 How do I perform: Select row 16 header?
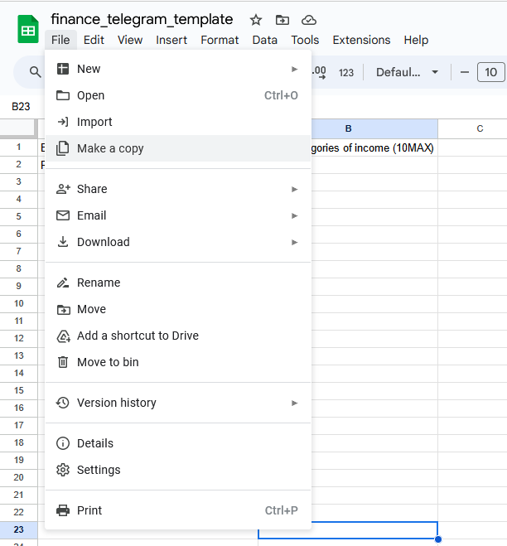tap(19, 408)
